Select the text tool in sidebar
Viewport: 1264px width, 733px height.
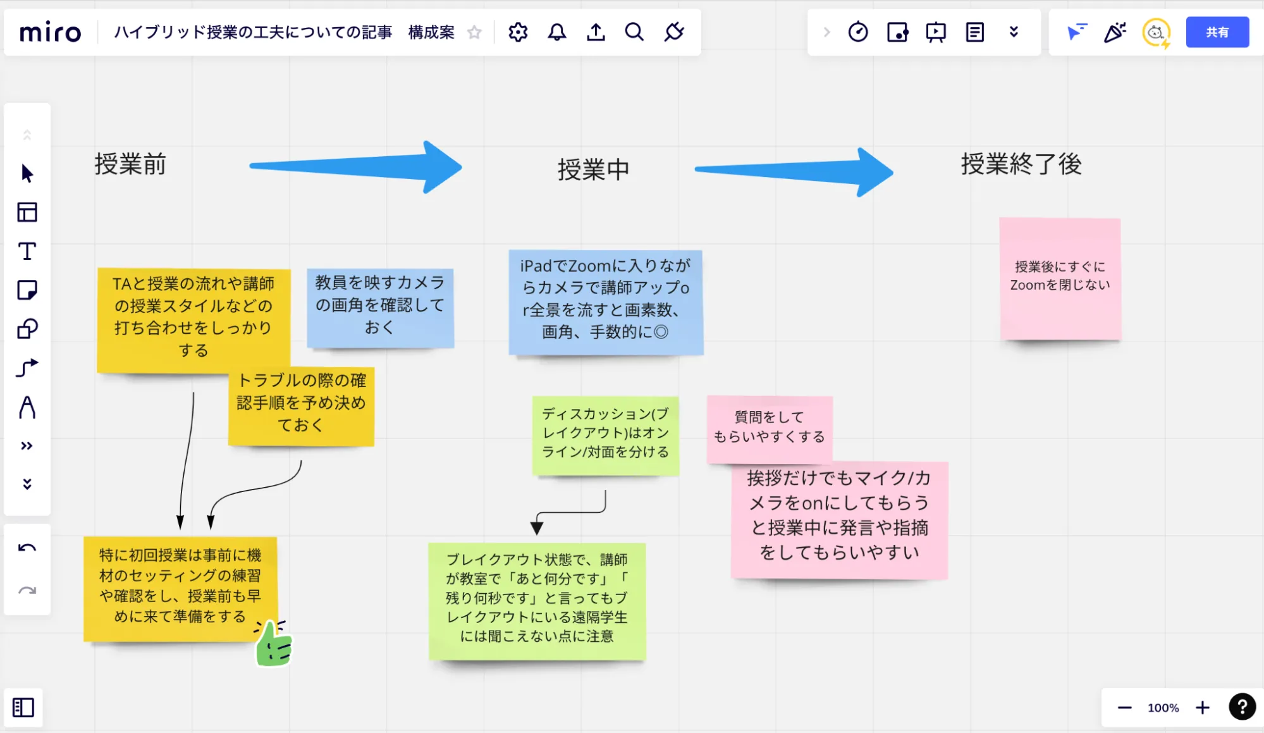tap(27, 252)
